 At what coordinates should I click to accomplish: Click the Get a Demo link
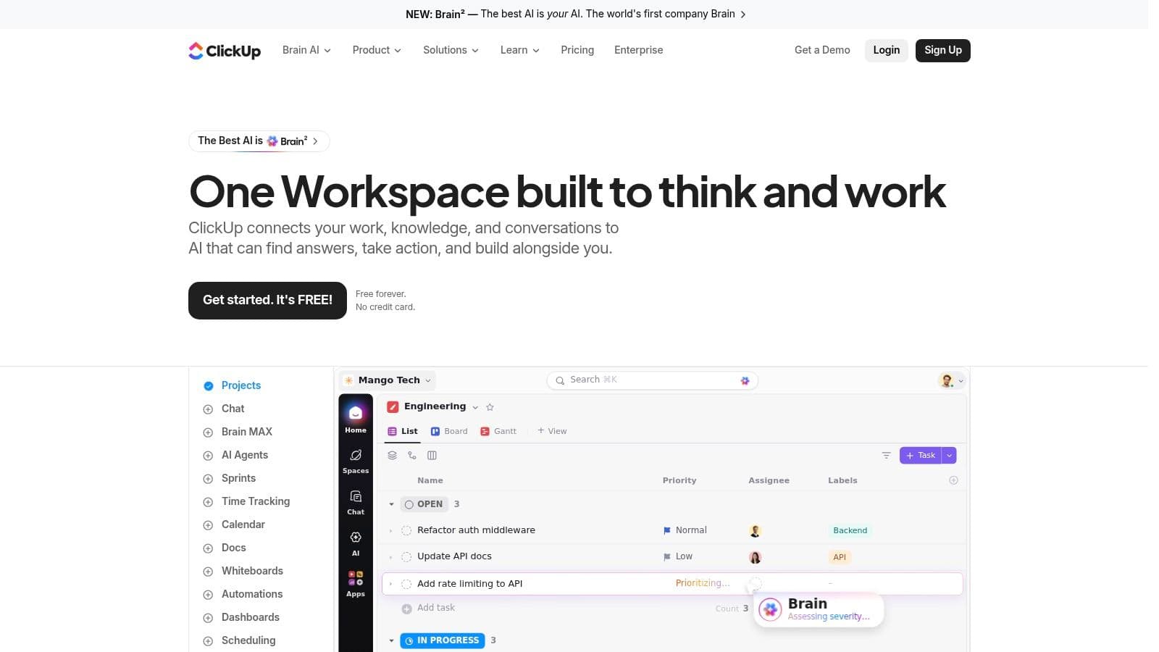coord(822,50)
